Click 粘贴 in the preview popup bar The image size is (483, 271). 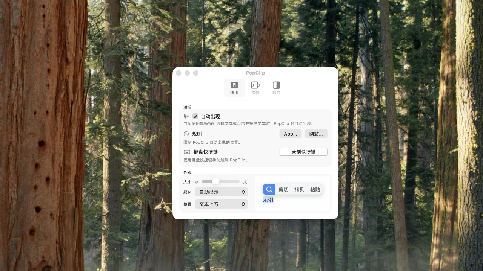click(315, 189)
